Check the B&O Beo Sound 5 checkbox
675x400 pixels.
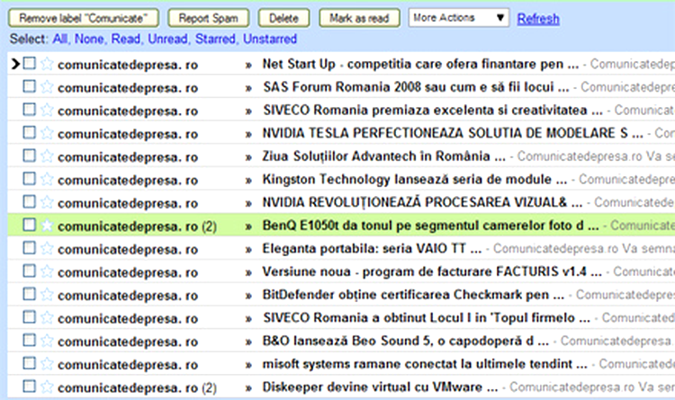(30, 341)
